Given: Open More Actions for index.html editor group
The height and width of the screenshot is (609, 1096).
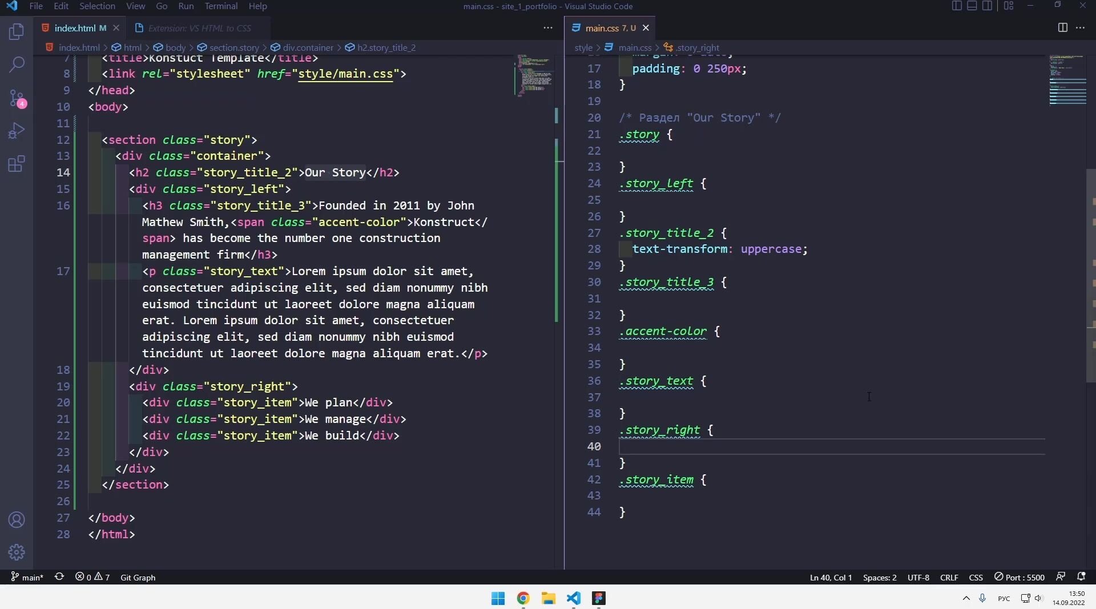Looking at the screenshot, I should coord(548,27).
